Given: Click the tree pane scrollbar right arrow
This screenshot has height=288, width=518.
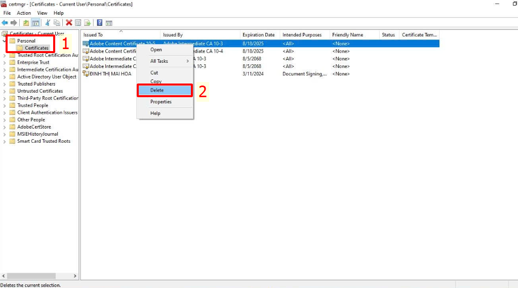Looking at the screenshot, I should (75, 276).
